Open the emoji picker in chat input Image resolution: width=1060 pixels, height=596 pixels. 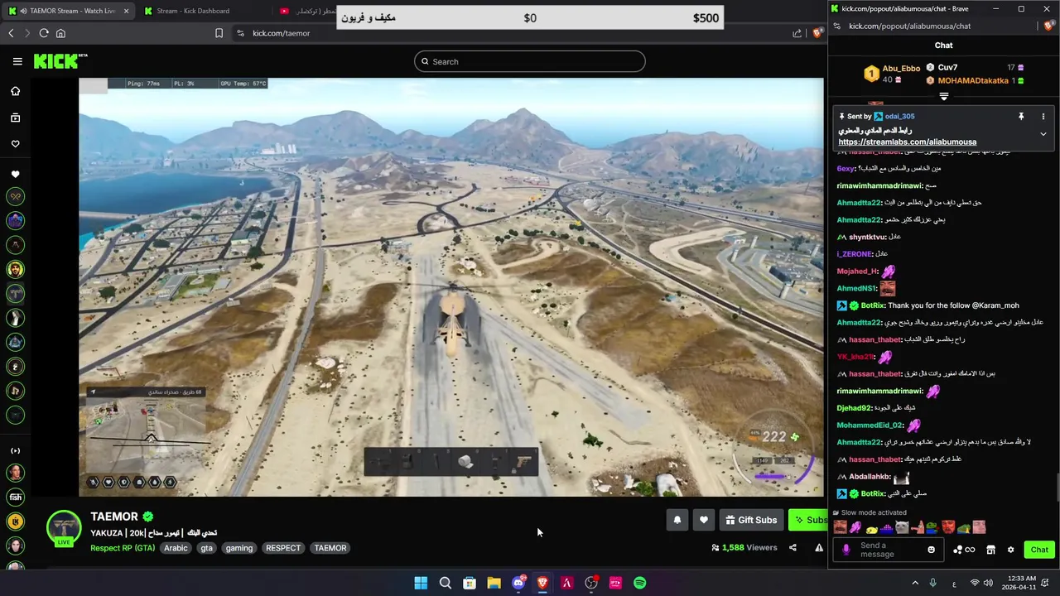931,550
